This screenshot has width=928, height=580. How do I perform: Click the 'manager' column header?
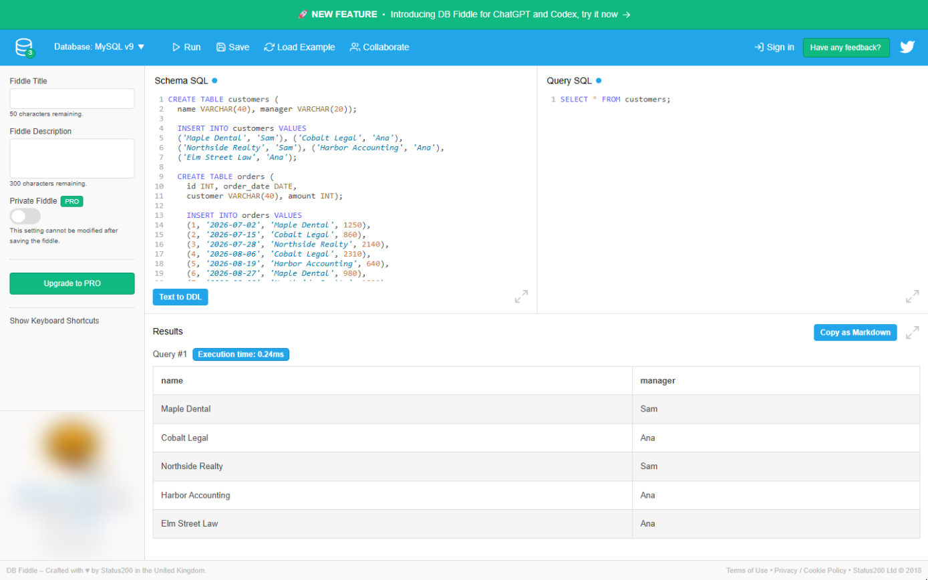[776, 381]
